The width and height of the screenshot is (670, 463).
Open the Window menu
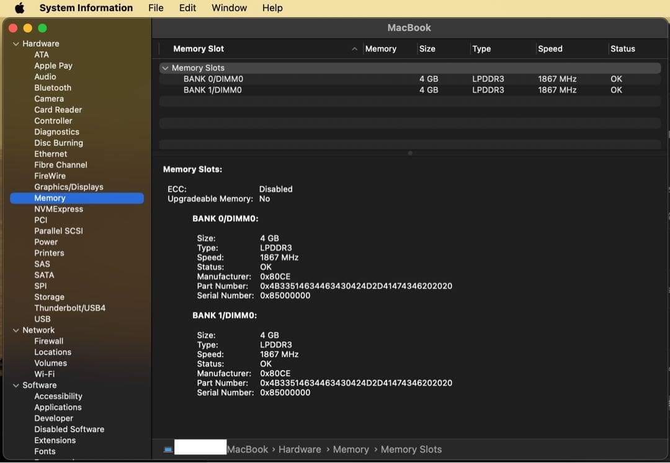click(229, 8)
